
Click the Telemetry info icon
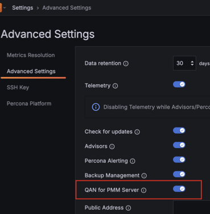pos(115,86)
